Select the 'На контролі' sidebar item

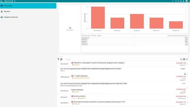[28, 6]
